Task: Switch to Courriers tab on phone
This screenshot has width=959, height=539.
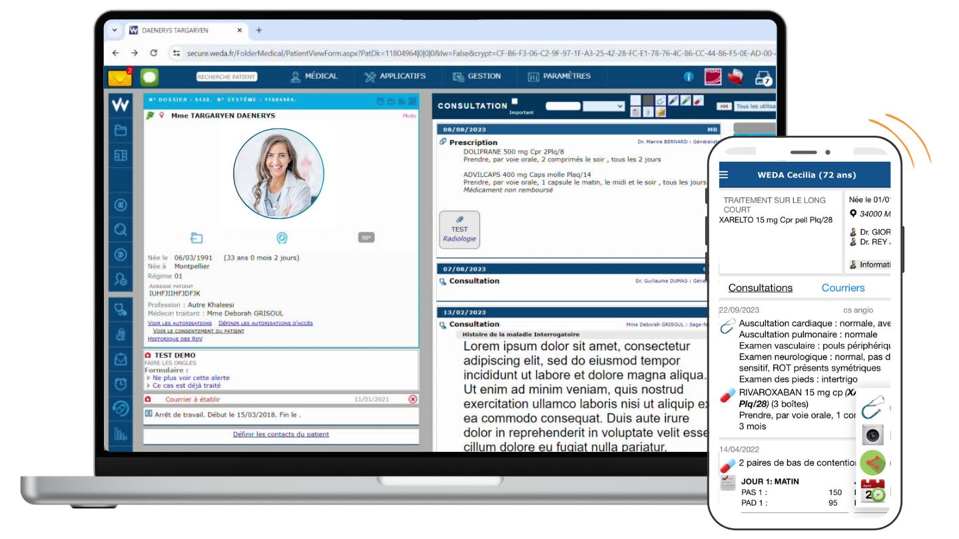Action: [x=842, y=287]
